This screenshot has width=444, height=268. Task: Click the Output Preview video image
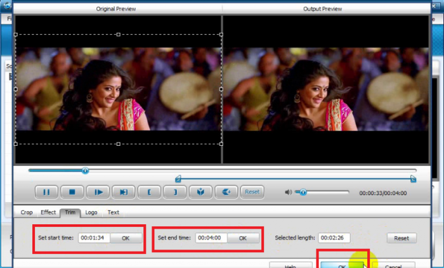coord(326,89)
